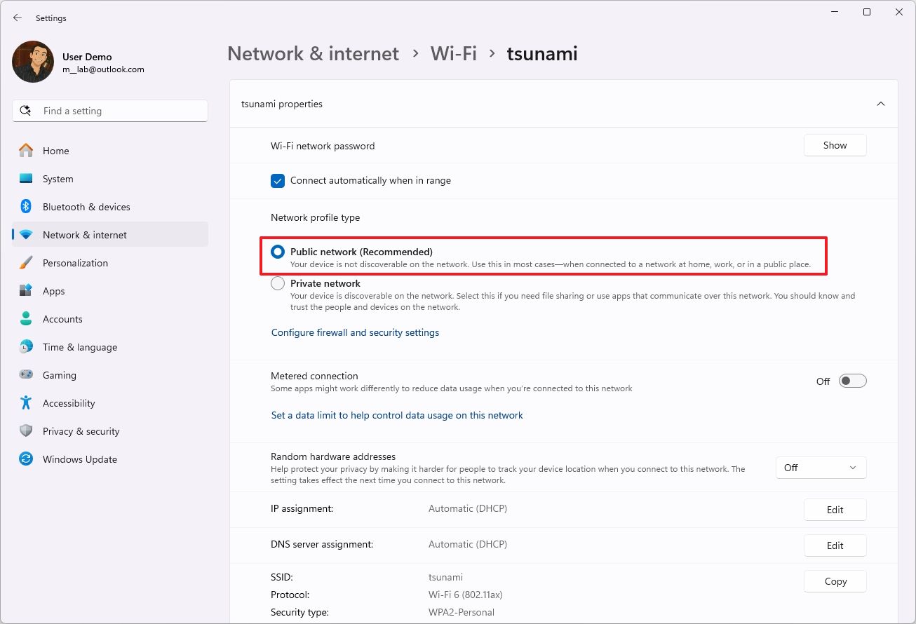Click the Find a setting search box
916x624 pixels.
[x=109, y=110]
